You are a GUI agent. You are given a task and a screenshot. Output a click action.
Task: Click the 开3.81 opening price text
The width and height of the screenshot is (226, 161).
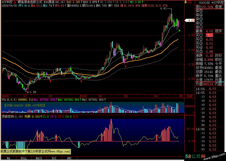[x=23, y=6]
